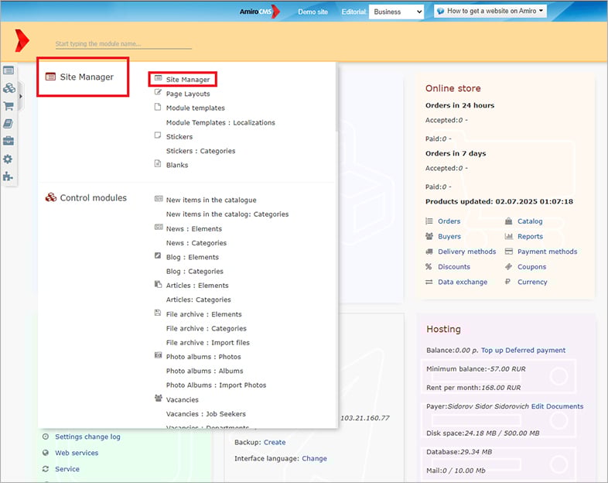This screenshot has width=608, height=483.
Task: Expand 'How to get a website' dropdown
Action: pyautogui.click(x=490, y=12)
